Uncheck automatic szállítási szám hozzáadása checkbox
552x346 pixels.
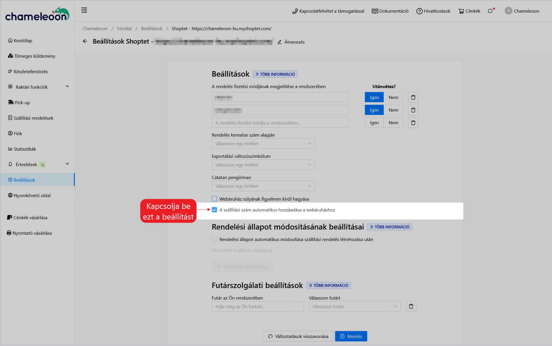coord(214,210)
